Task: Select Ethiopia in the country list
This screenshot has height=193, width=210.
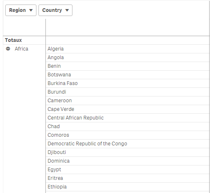Action: (x=57, y=187)
